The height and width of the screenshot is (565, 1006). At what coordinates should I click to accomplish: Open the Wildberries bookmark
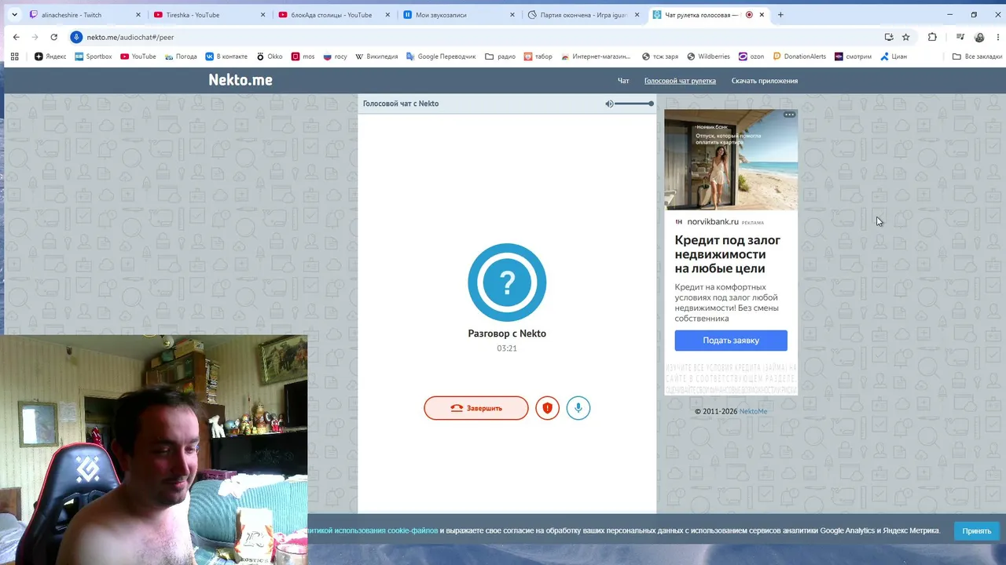click(x=708, y=56)
